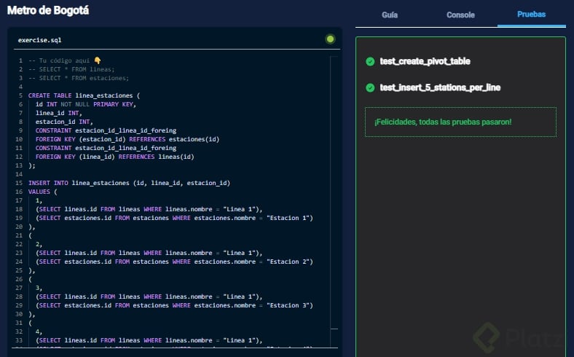The image size is (574, 357).
Task: Select the test_insert_5_stations_per_line test result
Action: (440, 87)
